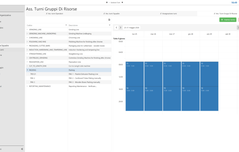Open the T1 shift on mar 26

[153, 74]
